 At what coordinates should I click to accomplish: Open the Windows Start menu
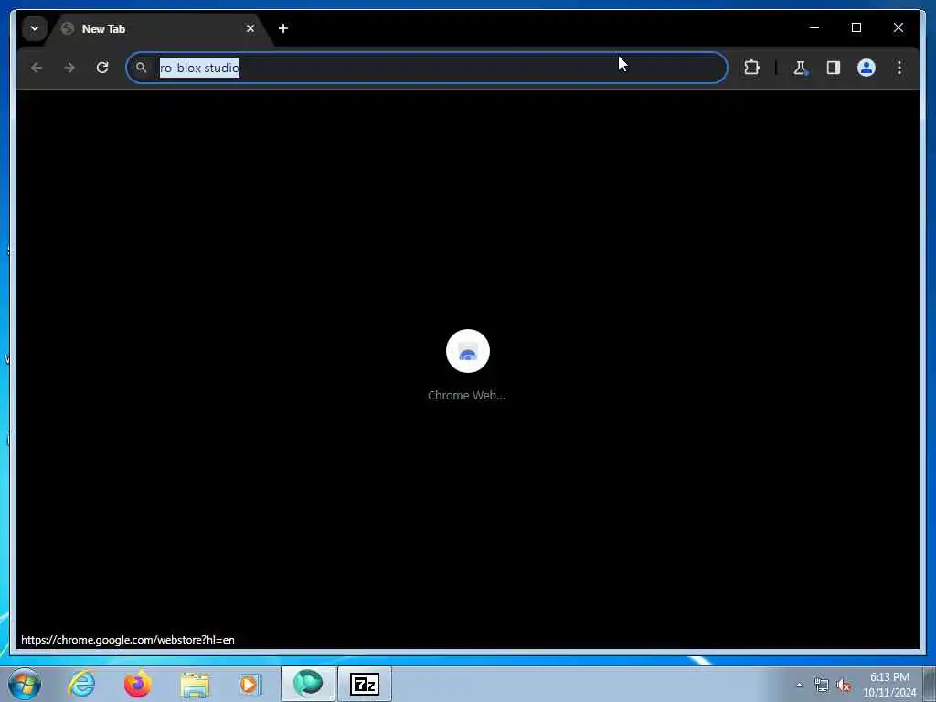click(25, 684)
